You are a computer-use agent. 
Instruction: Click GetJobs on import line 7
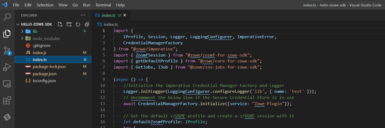click(x=144, y=67)
